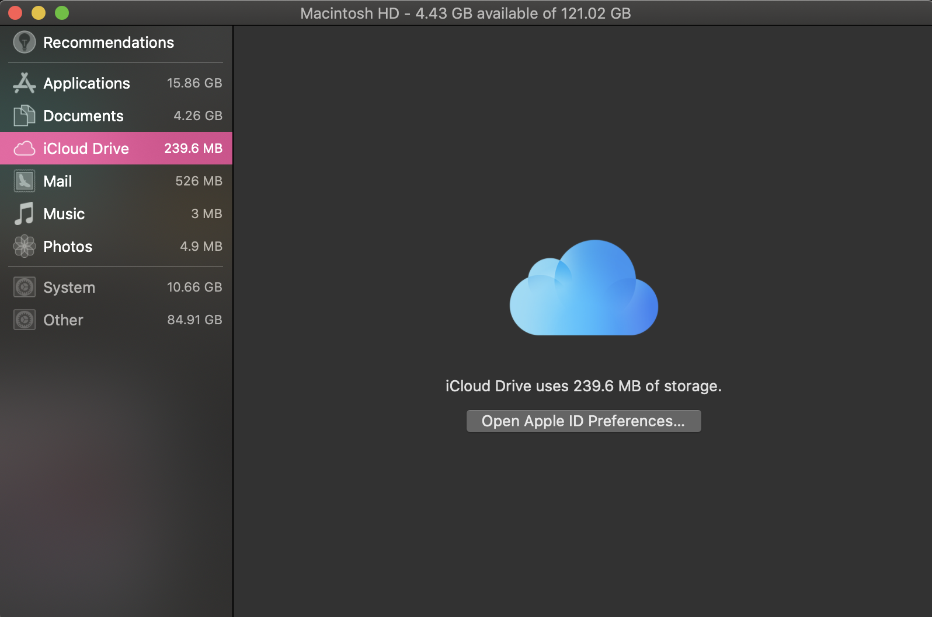View the Music label in sidebar
Viewport: 932px width, 617px height.
click(64, 214)
